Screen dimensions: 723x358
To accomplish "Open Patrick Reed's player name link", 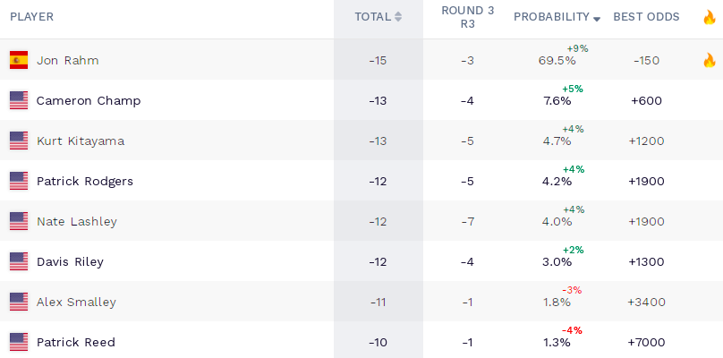I will [x=75, y=342].
